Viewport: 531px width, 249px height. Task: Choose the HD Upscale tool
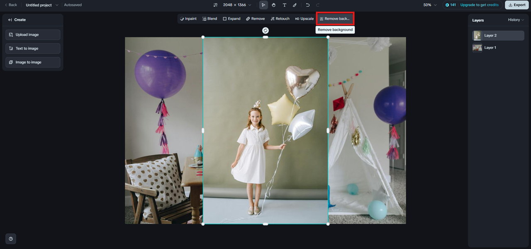point(304,19)
